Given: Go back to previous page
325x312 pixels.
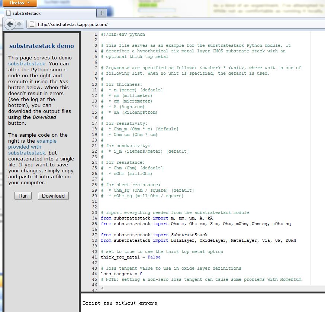Looking at the screenshot, I should click(x=10, y=25).
